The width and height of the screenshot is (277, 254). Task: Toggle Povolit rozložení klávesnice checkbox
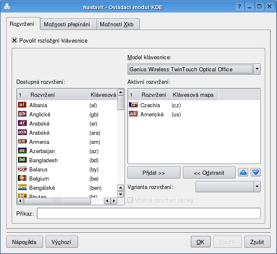tap(15, 40)
